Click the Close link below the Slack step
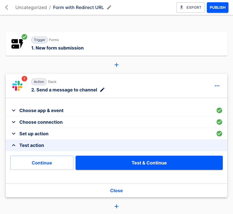The width and height of the screenshot is (233, 214). tap(116, 191)
